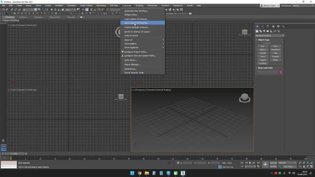315x177 pixels.
Task: Choose Hotkey Editor menu entry
Action: coord(143,15)
